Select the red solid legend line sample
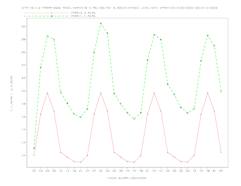 click(47, 13)
